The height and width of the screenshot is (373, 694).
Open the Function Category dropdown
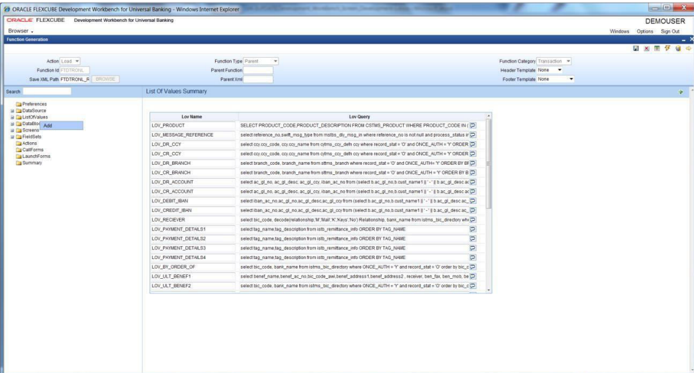pos(553,61)
